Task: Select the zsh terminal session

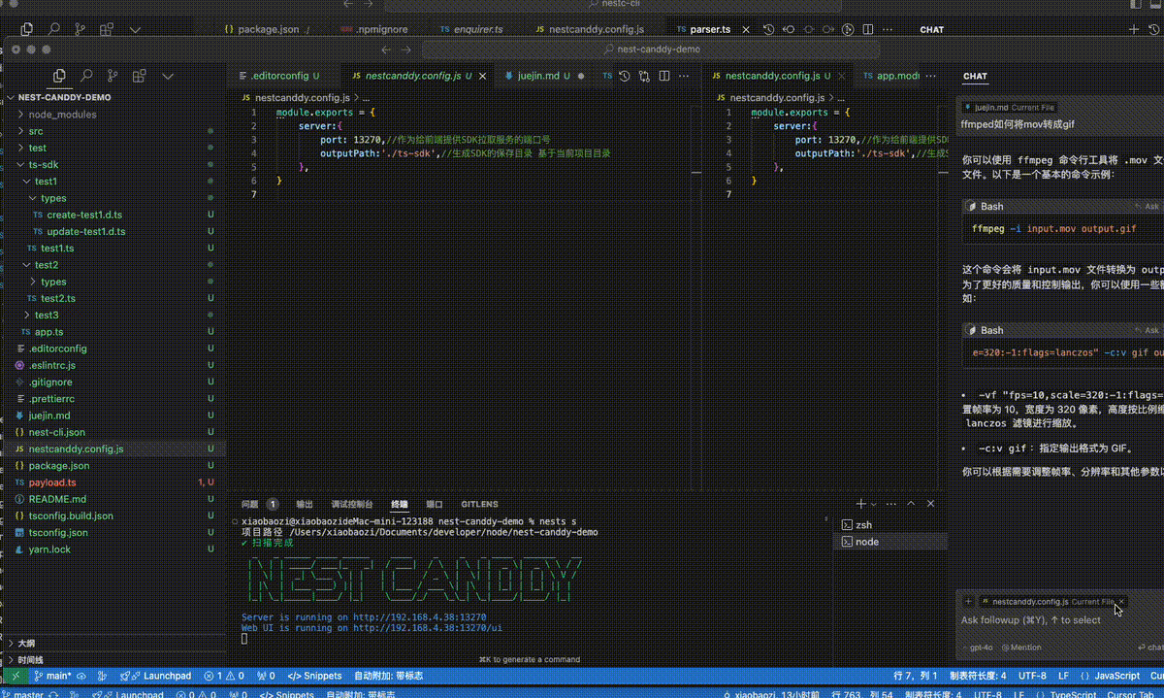Action: click(863, 525)
